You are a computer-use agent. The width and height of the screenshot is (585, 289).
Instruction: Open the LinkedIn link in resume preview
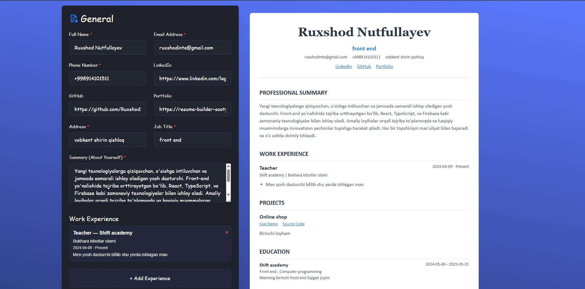coord(344,66)
